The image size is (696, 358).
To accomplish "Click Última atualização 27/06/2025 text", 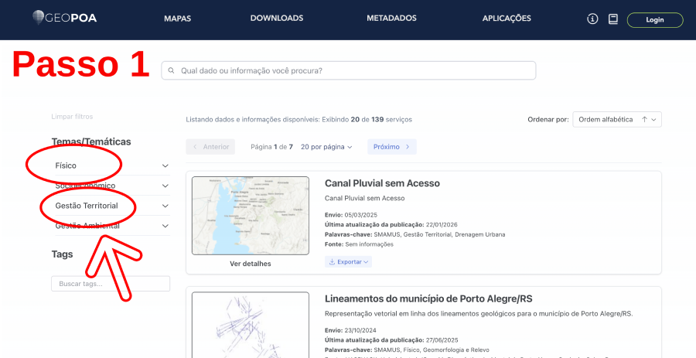I will click(391, 340).
